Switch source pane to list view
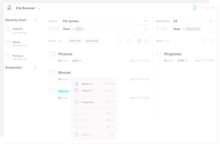 click(x=139, y=41)
